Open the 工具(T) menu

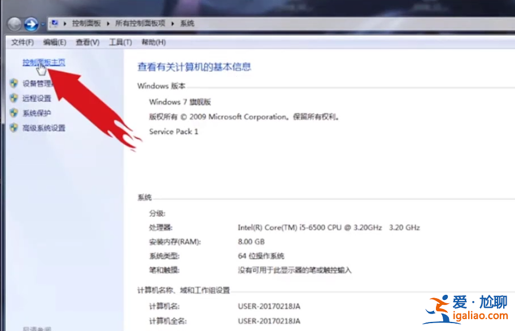click(119, 42)
